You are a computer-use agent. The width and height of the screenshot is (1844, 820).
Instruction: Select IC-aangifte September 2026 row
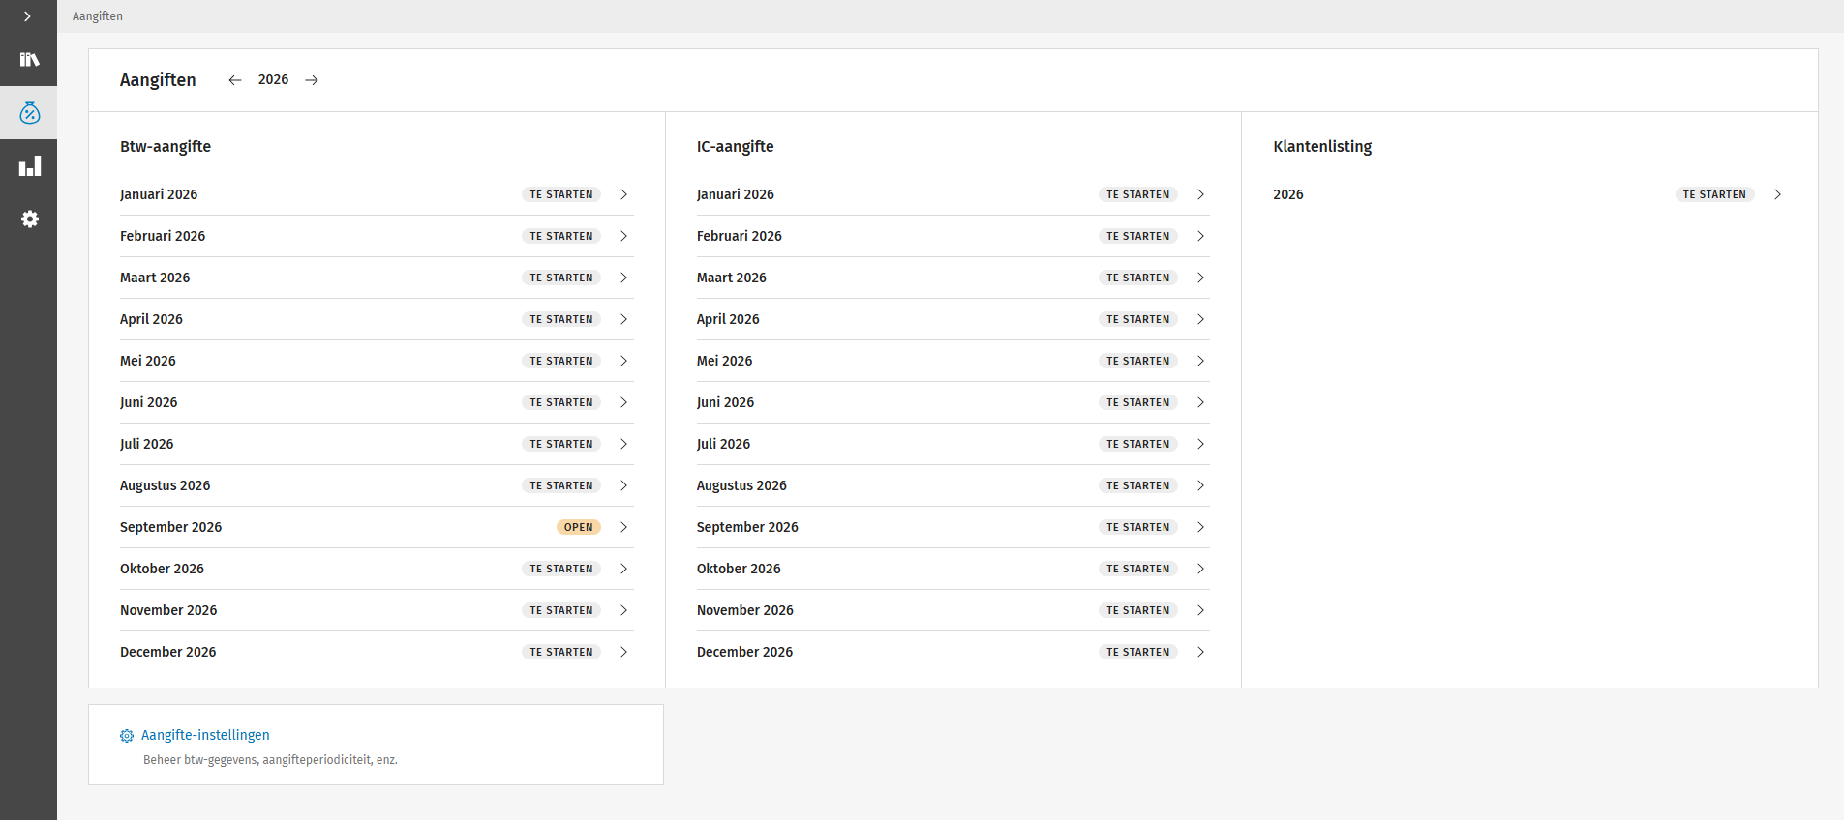(953, 527)
